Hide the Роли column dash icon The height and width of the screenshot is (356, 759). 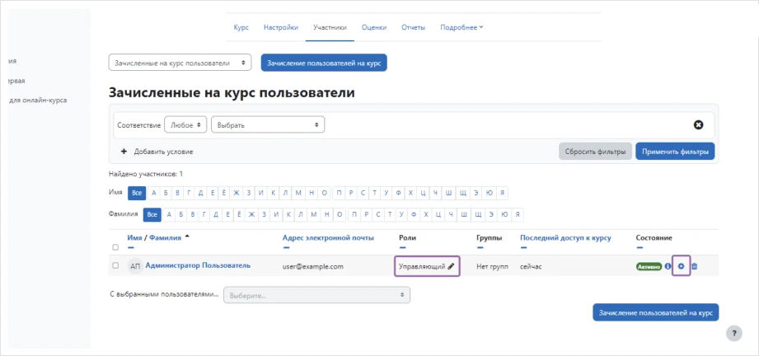pos(402,247)
